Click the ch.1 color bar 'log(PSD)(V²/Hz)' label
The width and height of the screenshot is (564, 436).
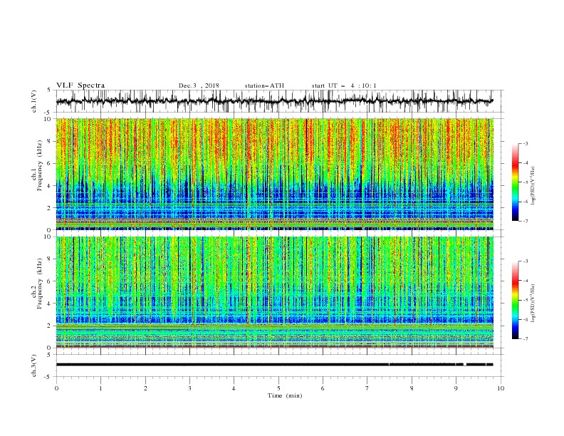[533, 186]
